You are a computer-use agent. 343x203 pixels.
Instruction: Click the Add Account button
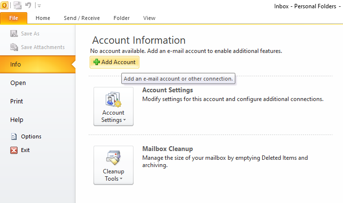point(114,62)
